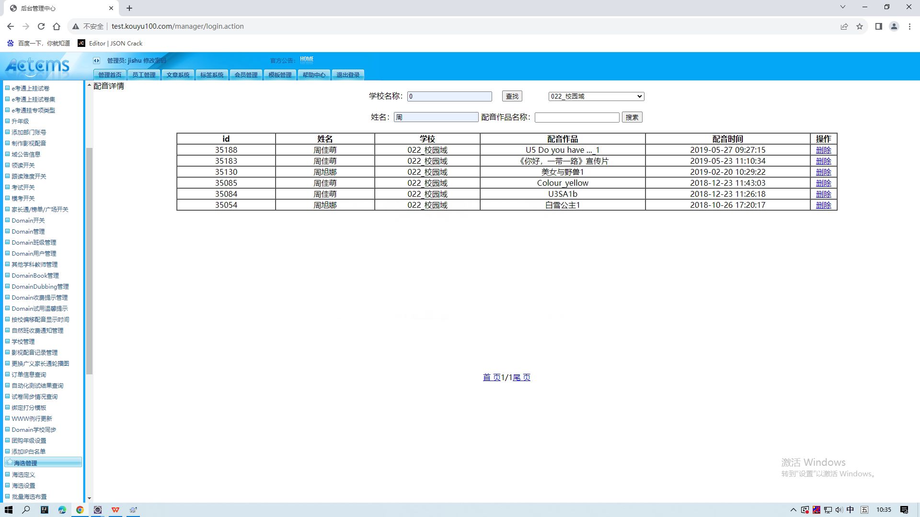The width and height of the screenshot is (920, 517).
Task: Open the 标签系统 tab
Action: click(x=212, y=75)
